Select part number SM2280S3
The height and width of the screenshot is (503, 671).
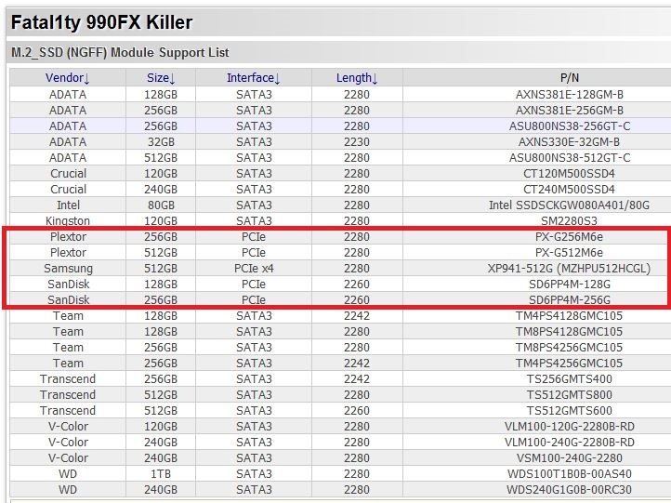coord(569,221)
